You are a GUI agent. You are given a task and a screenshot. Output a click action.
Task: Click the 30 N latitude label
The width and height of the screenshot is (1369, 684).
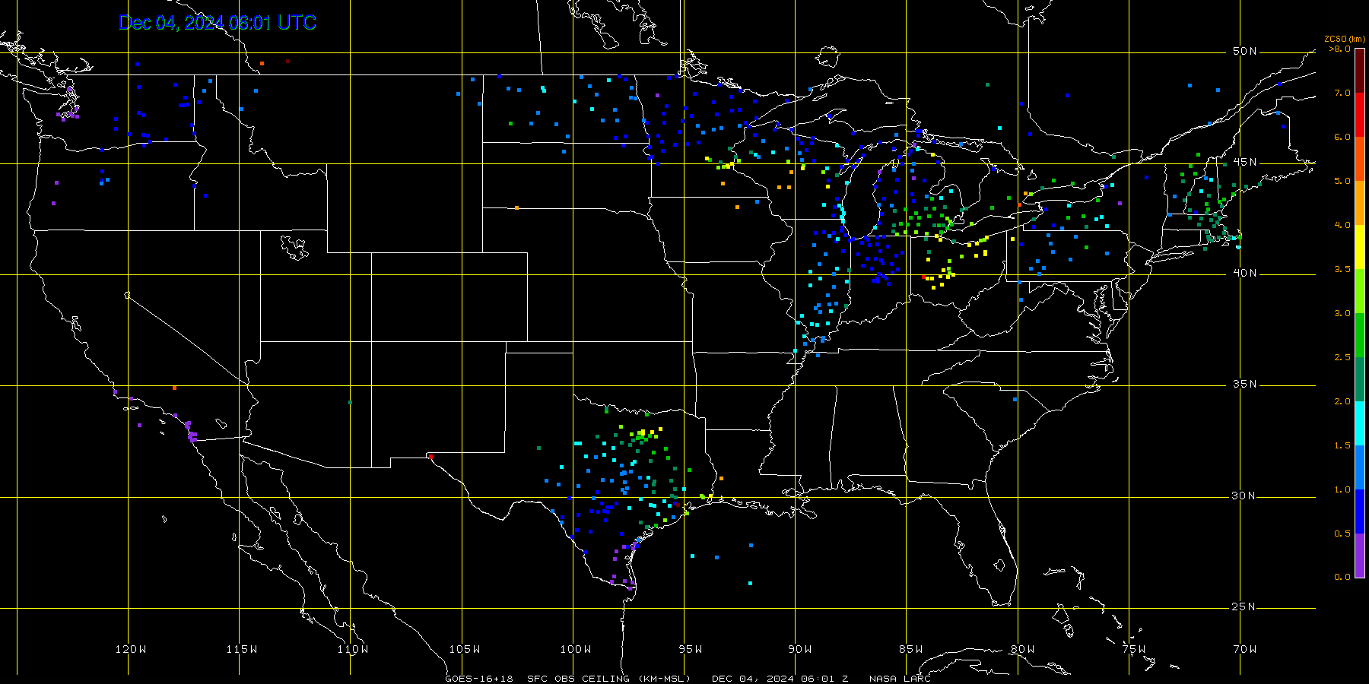(1244, 496)
